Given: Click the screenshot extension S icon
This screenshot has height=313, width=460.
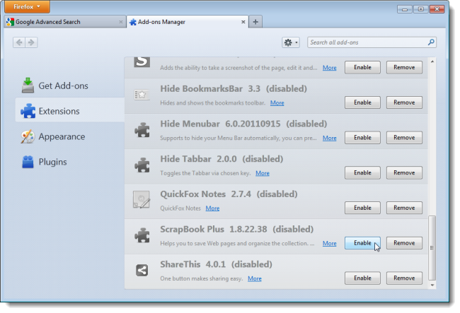Looking at the screenshot, I should (x=142, y=61).
